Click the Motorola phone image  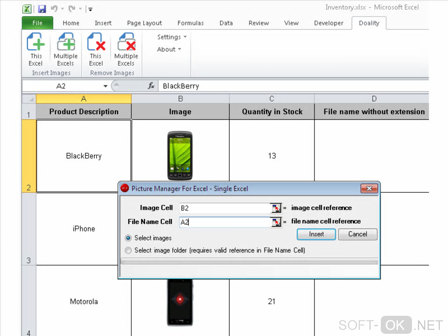point(180,302)
